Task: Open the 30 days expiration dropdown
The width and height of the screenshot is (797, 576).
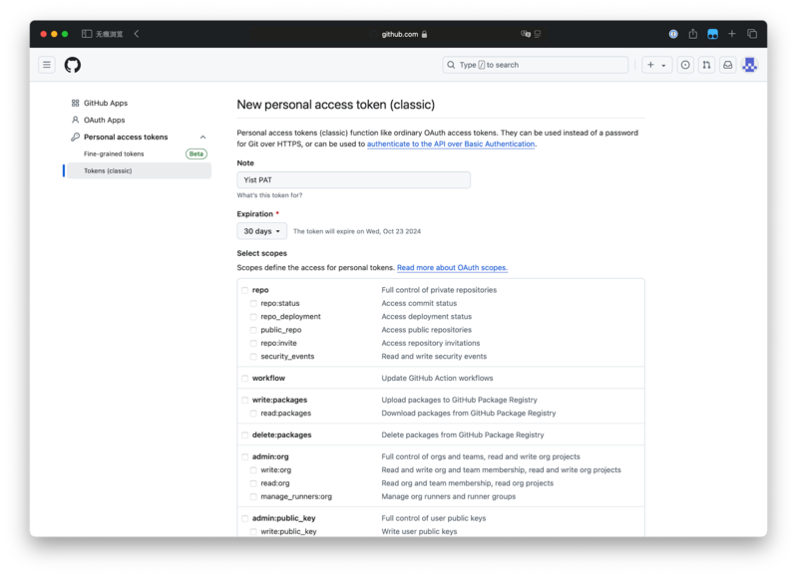Action: (261, 231)
